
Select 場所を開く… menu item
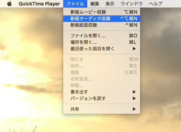tap(102, 42)
